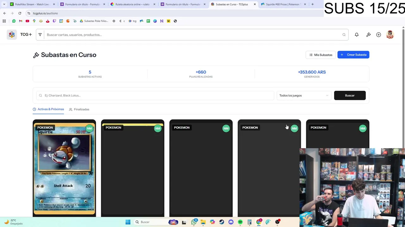405x227 pixels.
Task: Open Google Calendar bookmark icon
Action: click(x=61, y=21)
